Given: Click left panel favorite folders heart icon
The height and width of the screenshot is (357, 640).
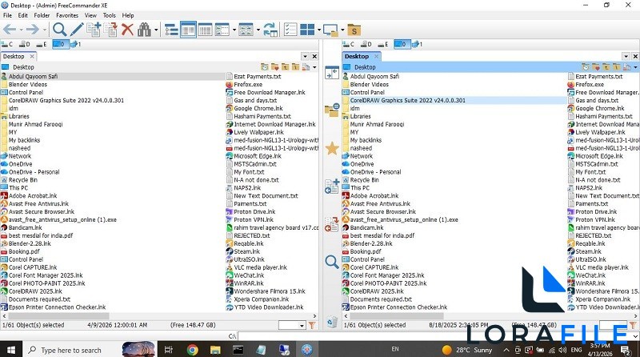Looking at the screenshot, I should [x=274, y=67].
